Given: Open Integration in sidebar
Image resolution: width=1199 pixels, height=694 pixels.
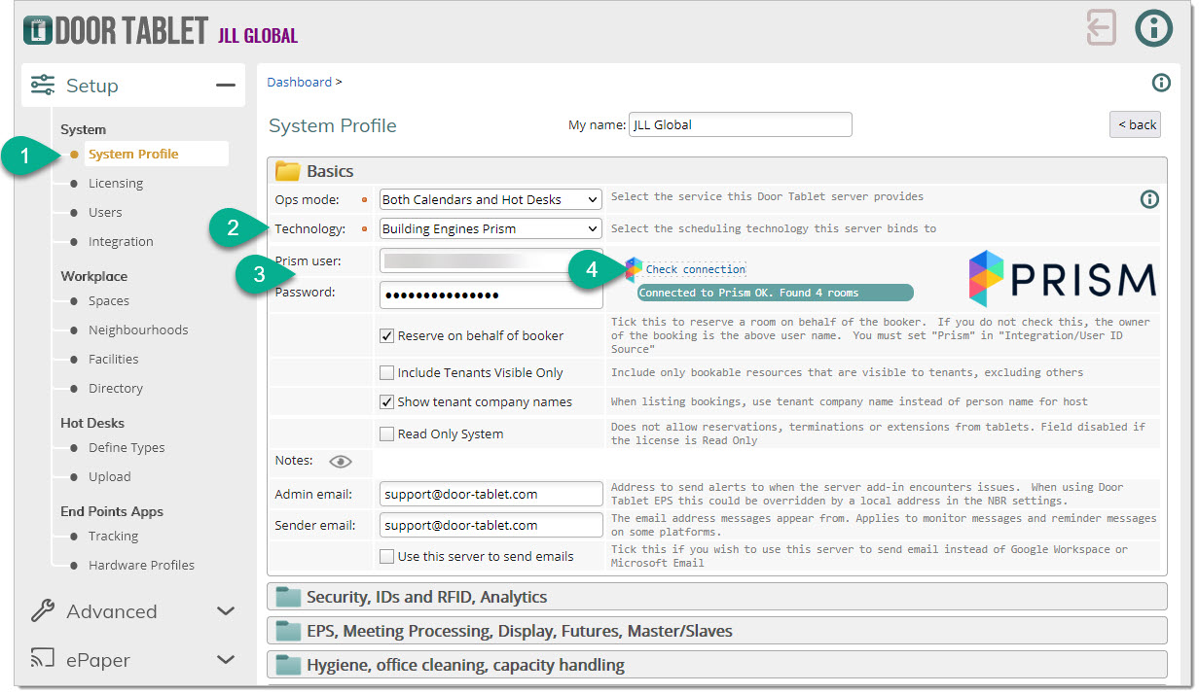Looking at the screenshot, I should 121,242.
